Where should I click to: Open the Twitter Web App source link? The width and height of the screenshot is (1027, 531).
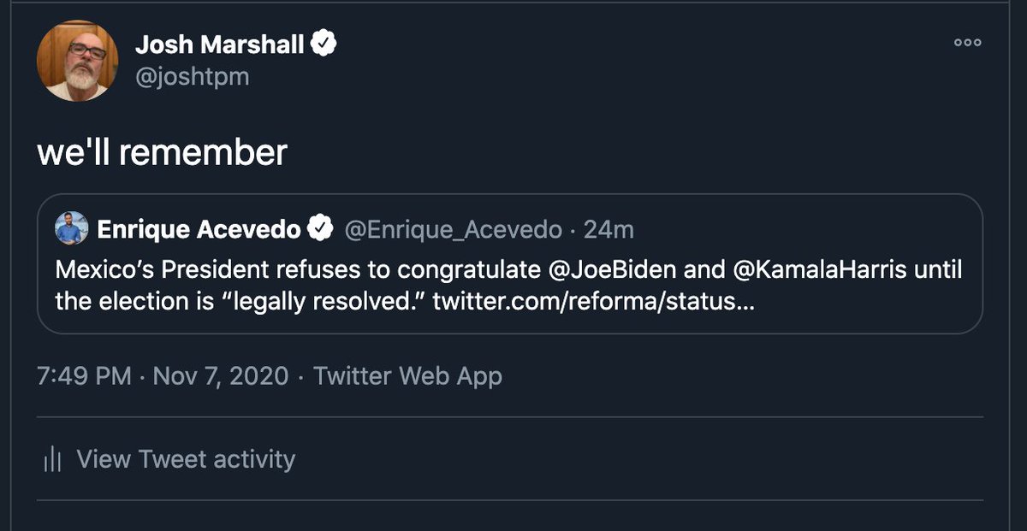click(407, 376)
